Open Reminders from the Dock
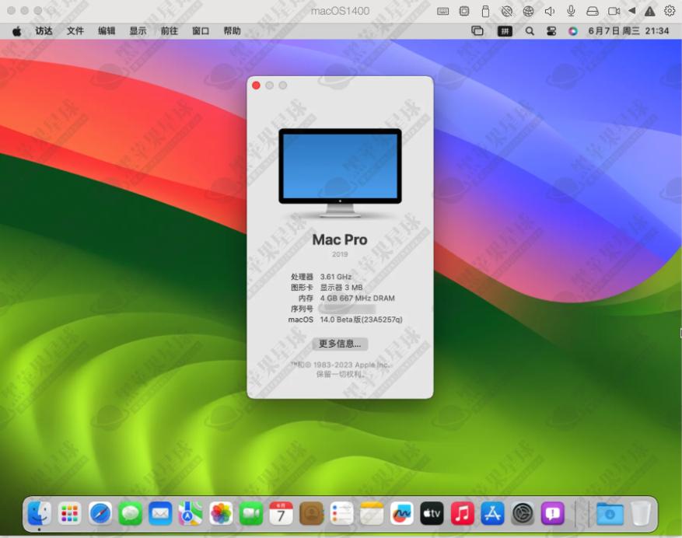 coord(341,514)
